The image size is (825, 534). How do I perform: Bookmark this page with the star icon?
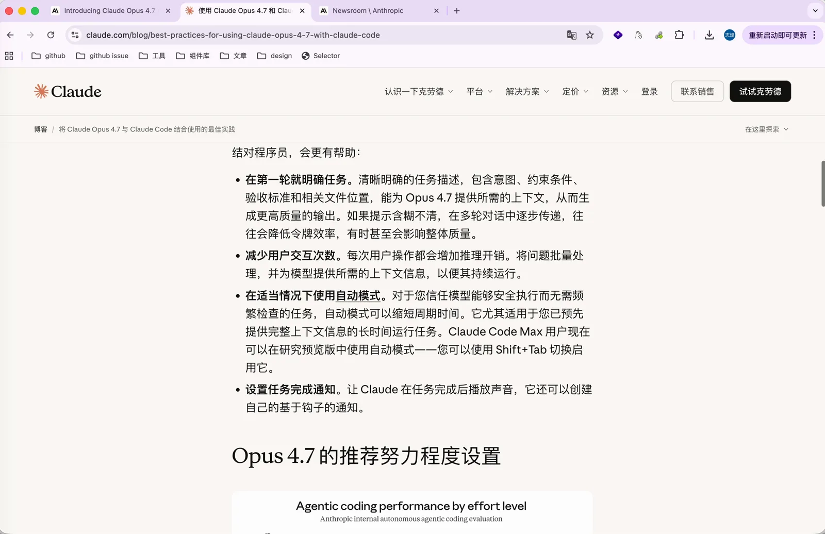590,35
